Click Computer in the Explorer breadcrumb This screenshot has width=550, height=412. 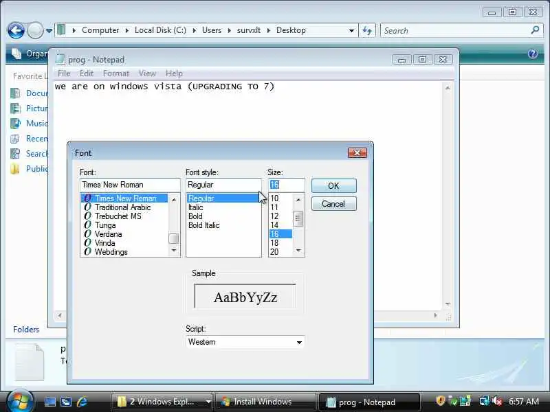click(x=100, y=30)
